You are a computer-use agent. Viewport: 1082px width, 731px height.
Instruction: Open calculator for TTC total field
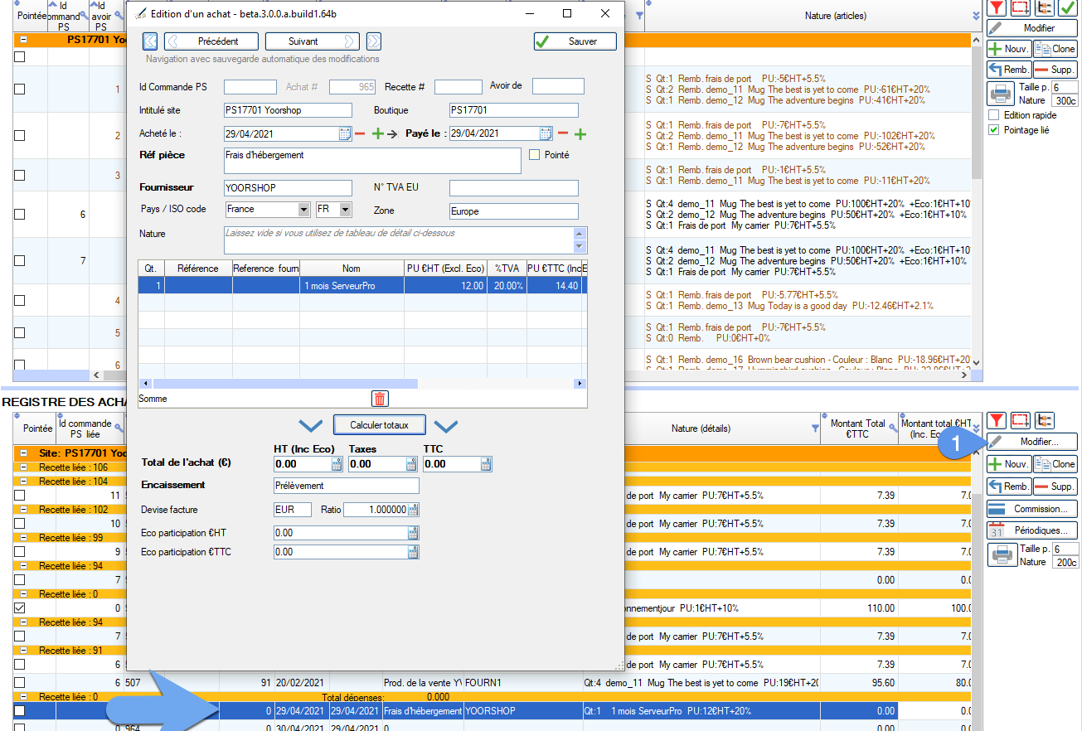click(486, 464)
